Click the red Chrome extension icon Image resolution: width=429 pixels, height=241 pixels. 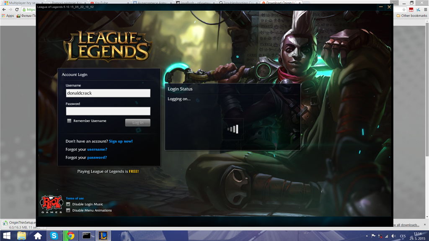[x=411, y=10]
